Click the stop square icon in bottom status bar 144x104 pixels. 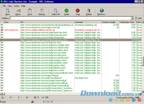tap(27, 97)
